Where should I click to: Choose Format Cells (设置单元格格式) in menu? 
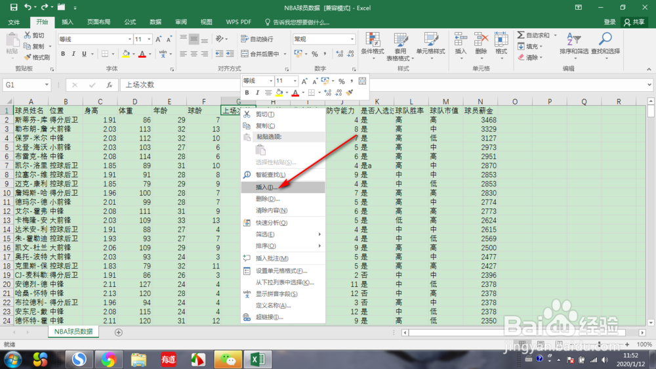pyautogui.click(x=283, y=271)
